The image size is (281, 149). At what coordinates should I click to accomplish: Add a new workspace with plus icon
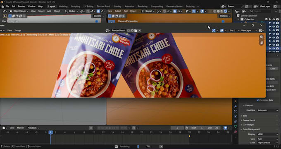(x=198, y=7)
